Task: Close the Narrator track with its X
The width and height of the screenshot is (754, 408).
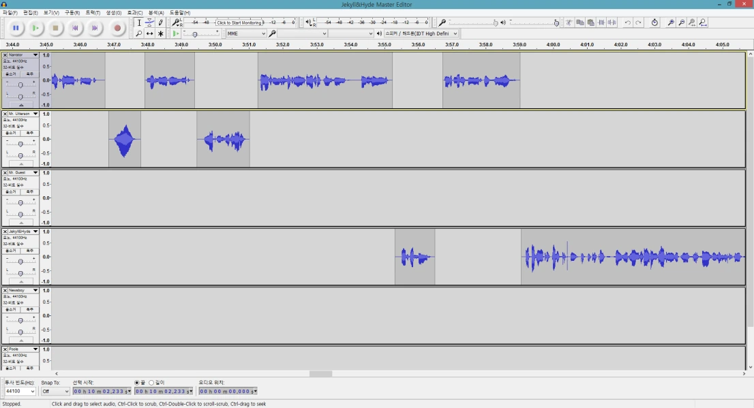Action: 5,55
